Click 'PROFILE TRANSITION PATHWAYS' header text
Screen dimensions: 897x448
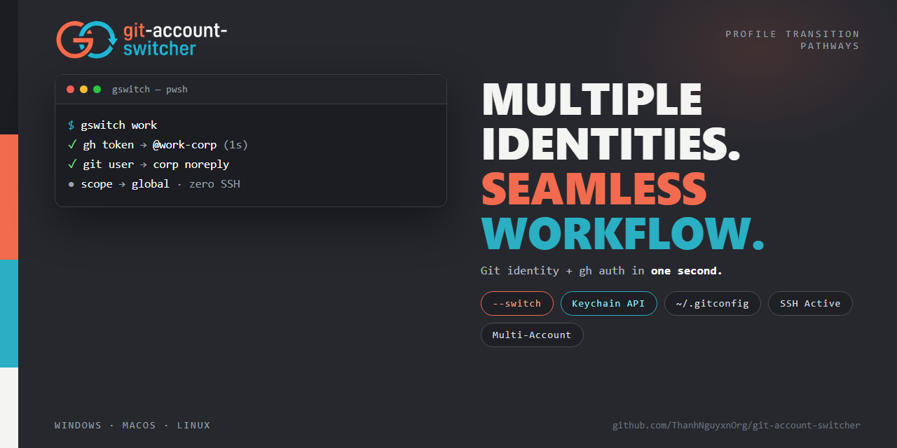pyautogui.click(x=793, y=40)
